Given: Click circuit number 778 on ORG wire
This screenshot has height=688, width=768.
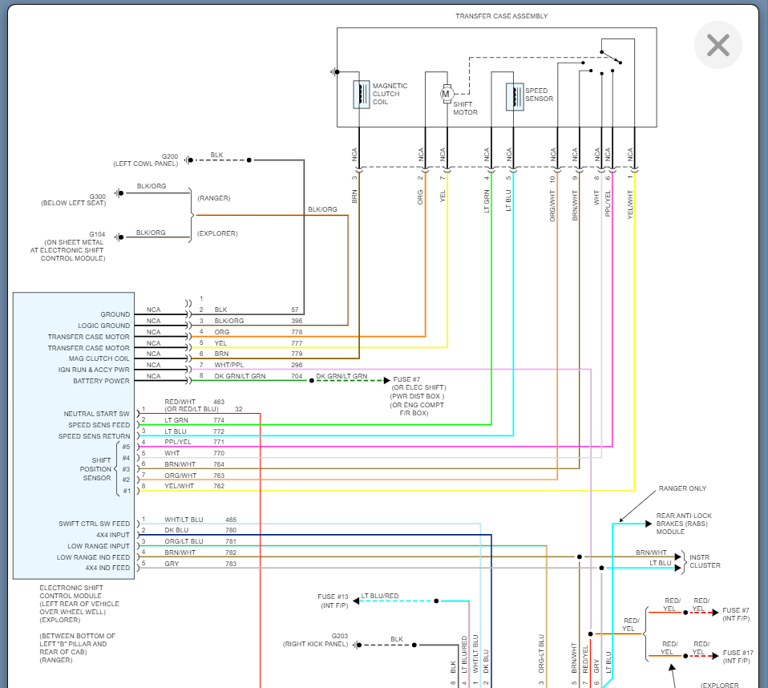Looking at the screenshot, I should click(297, 332).
